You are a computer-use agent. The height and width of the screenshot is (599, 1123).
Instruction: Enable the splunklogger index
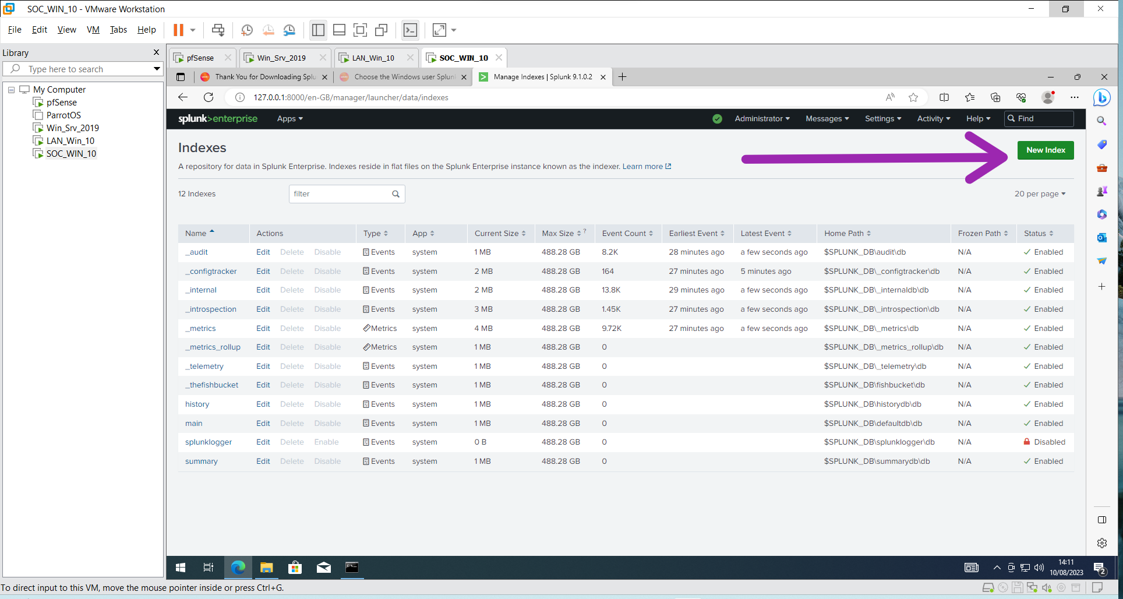pos(326,442)
